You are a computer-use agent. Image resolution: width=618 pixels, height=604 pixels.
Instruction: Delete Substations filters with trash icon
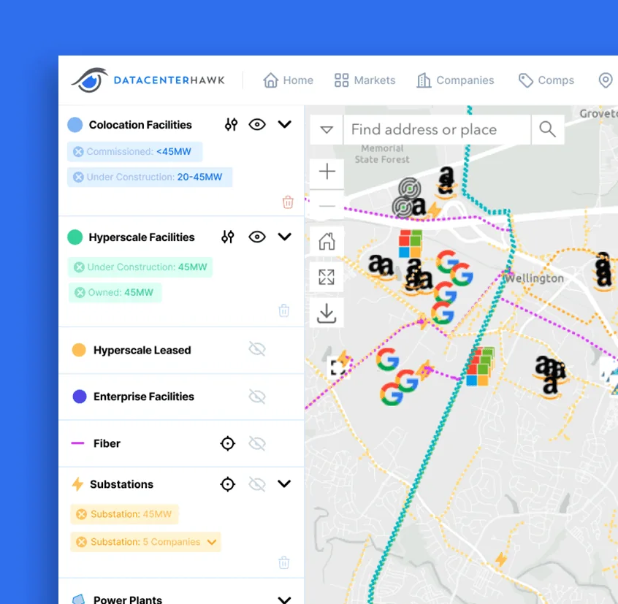284,562
